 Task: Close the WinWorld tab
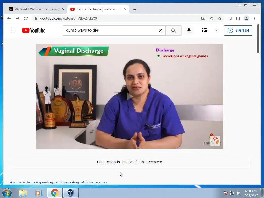click(x=63, y=9)
